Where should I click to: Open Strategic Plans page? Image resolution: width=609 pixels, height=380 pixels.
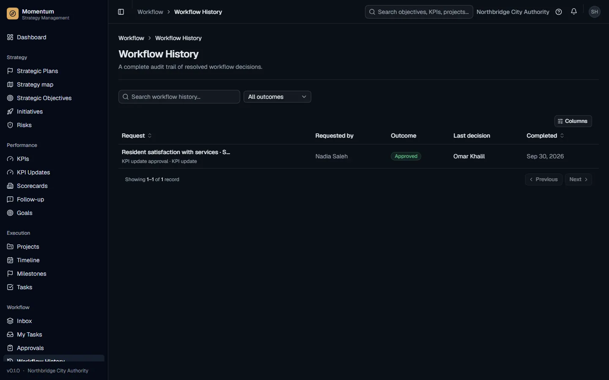pos(54,71)
